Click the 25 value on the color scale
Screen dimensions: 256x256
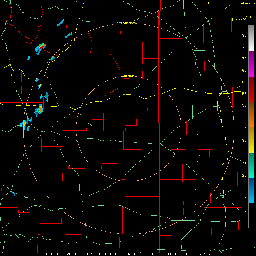(x=244, y=164)
